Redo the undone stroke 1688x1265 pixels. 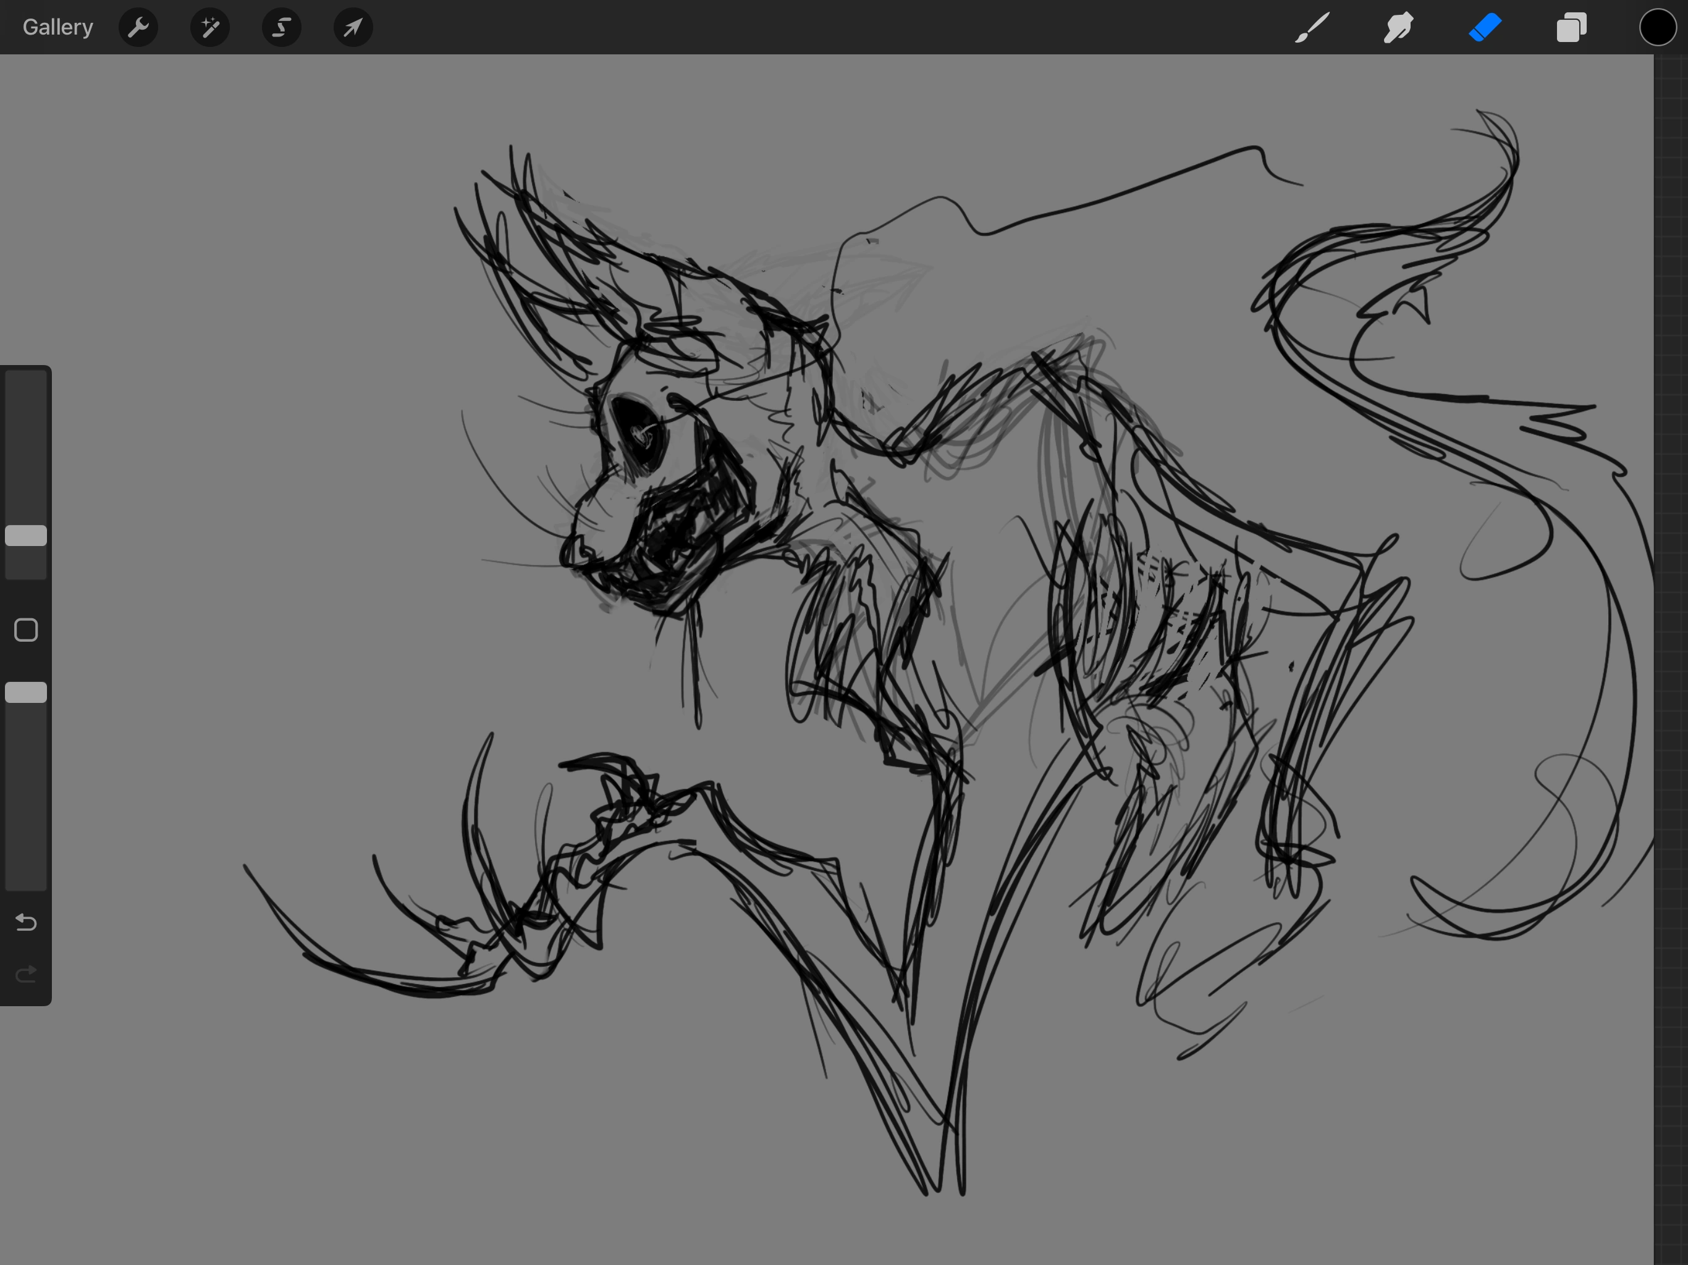25,973
